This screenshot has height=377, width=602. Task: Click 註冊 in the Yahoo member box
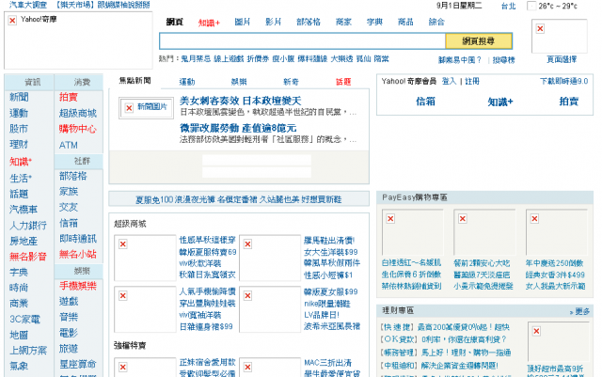click(x=472, y=81)
